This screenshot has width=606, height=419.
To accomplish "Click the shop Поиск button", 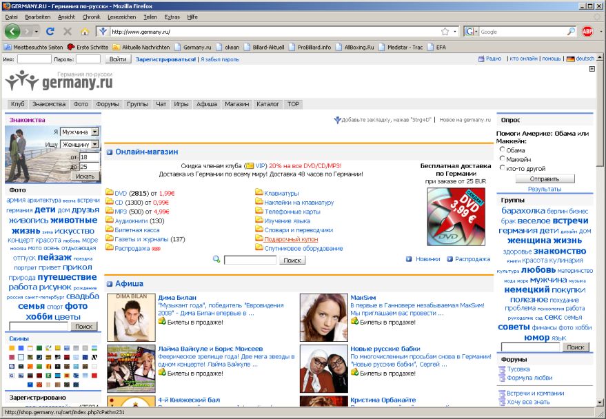I will click(x=292, y=260).
